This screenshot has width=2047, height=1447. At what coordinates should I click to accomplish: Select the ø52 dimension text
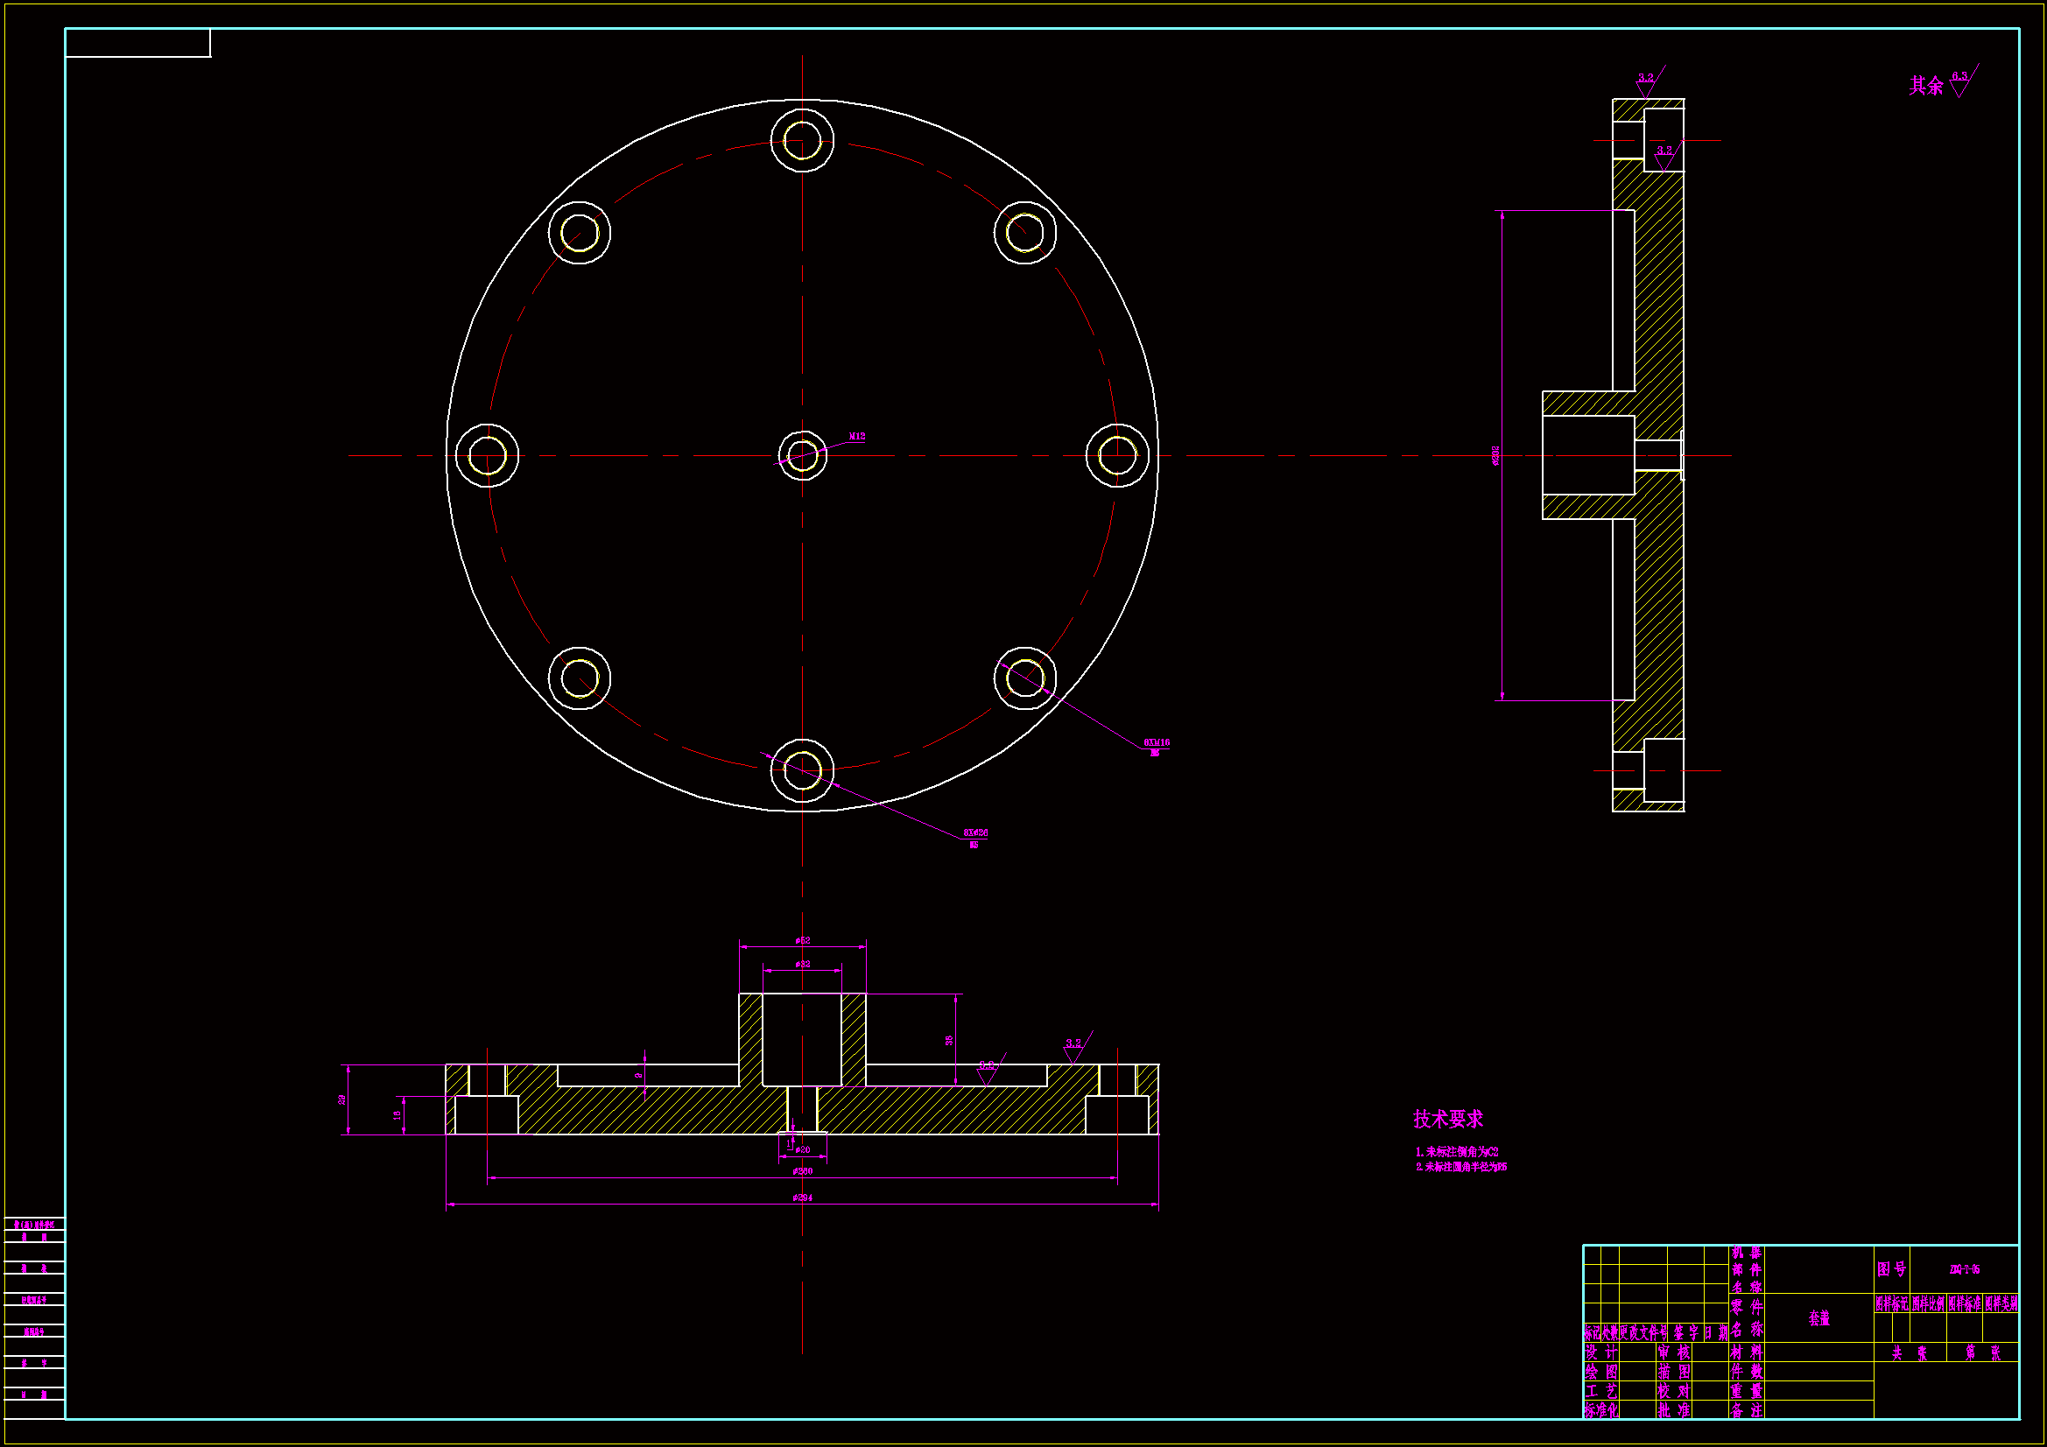pos(802,941)
